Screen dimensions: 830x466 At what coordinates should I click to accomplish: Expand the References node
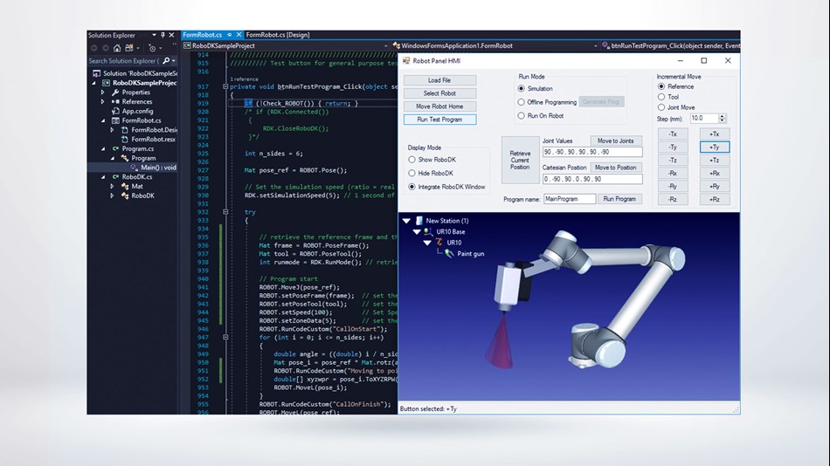(103, 101)
